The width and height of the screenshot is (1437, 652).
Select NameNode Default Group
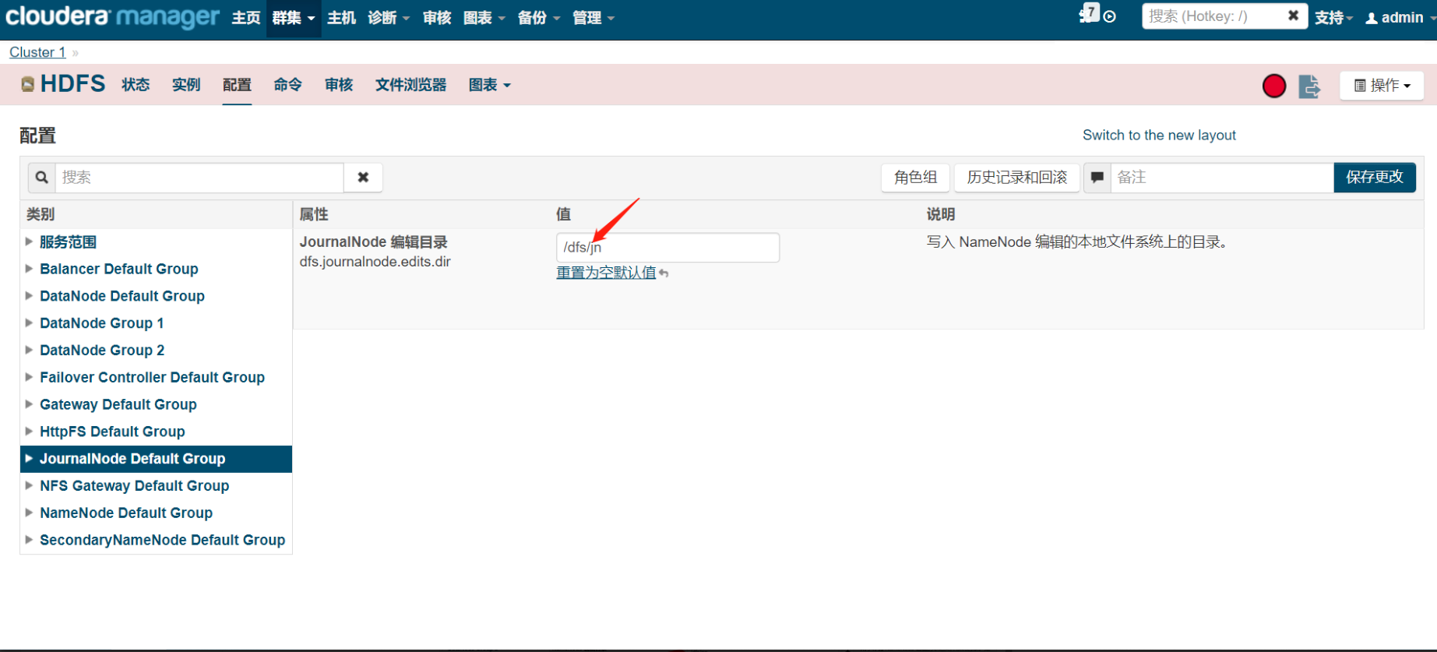(126, 513)
